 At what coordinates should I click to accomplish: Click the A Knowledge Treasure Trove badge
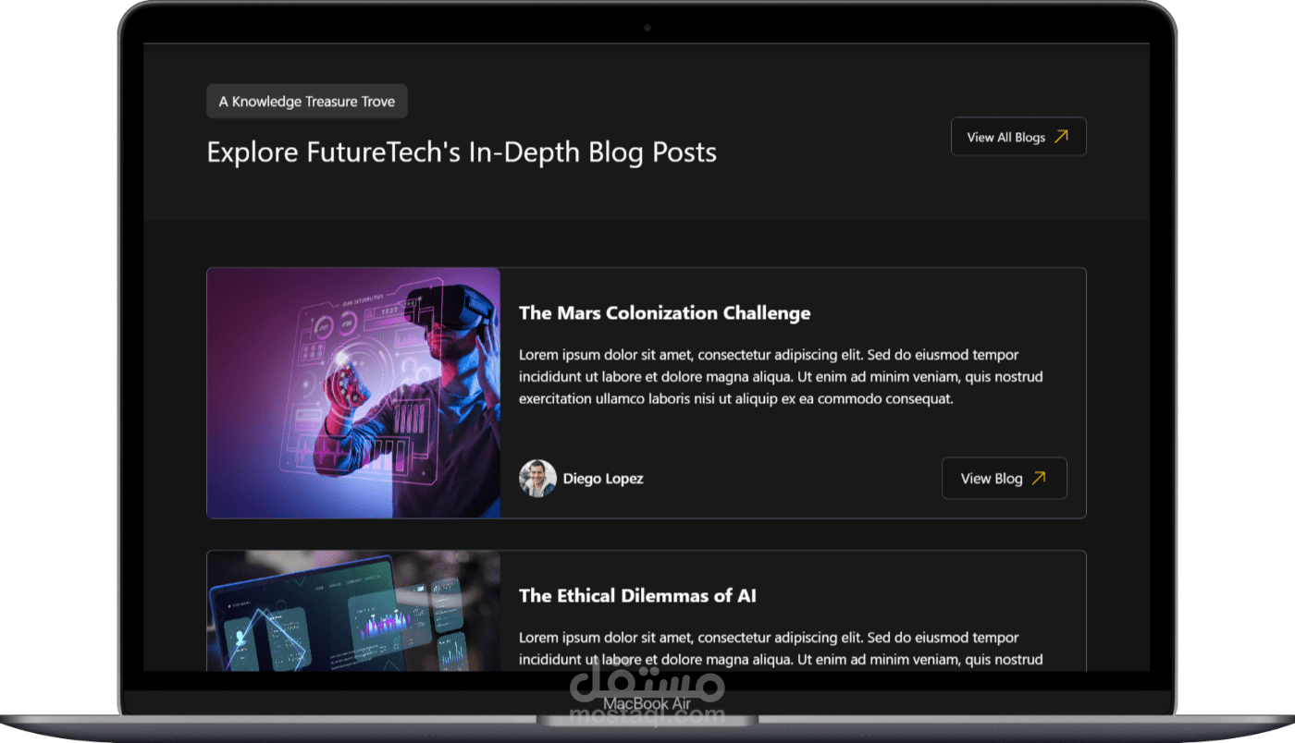(307, 102)
